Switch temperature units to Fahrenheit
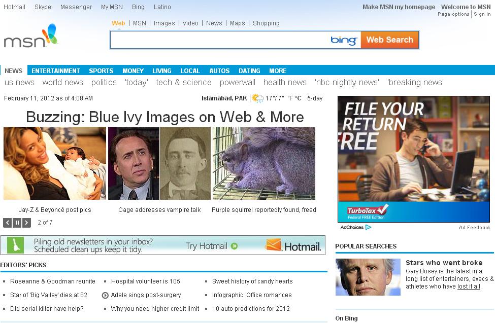 tap(290, 98)
